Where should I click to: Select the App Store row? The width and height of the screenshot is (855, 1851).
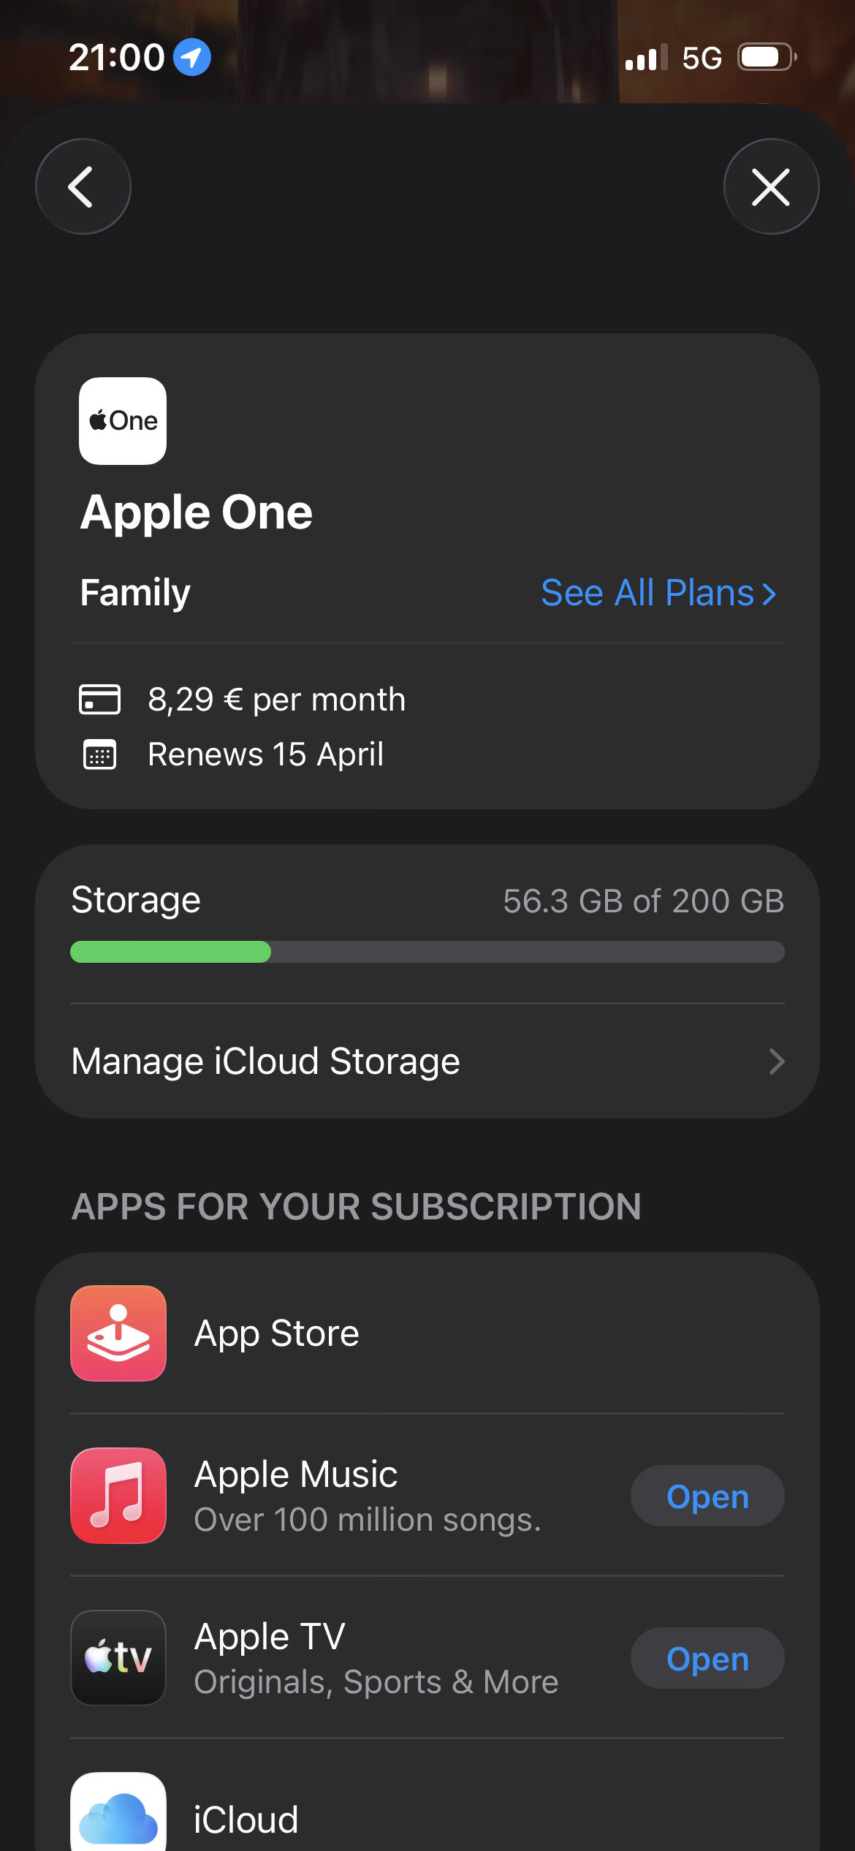click(276, 1333)
